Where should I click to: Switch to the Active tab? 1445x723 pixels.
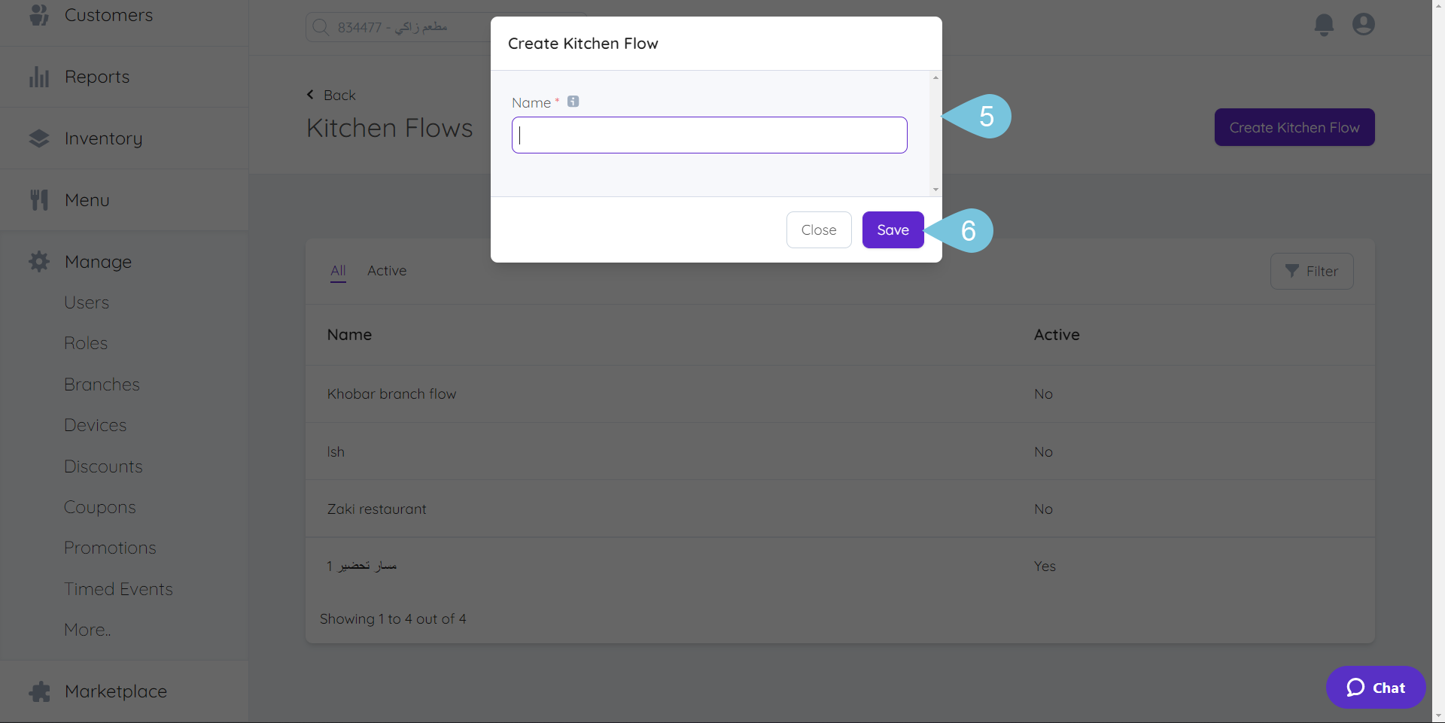(x=387, y=271)
